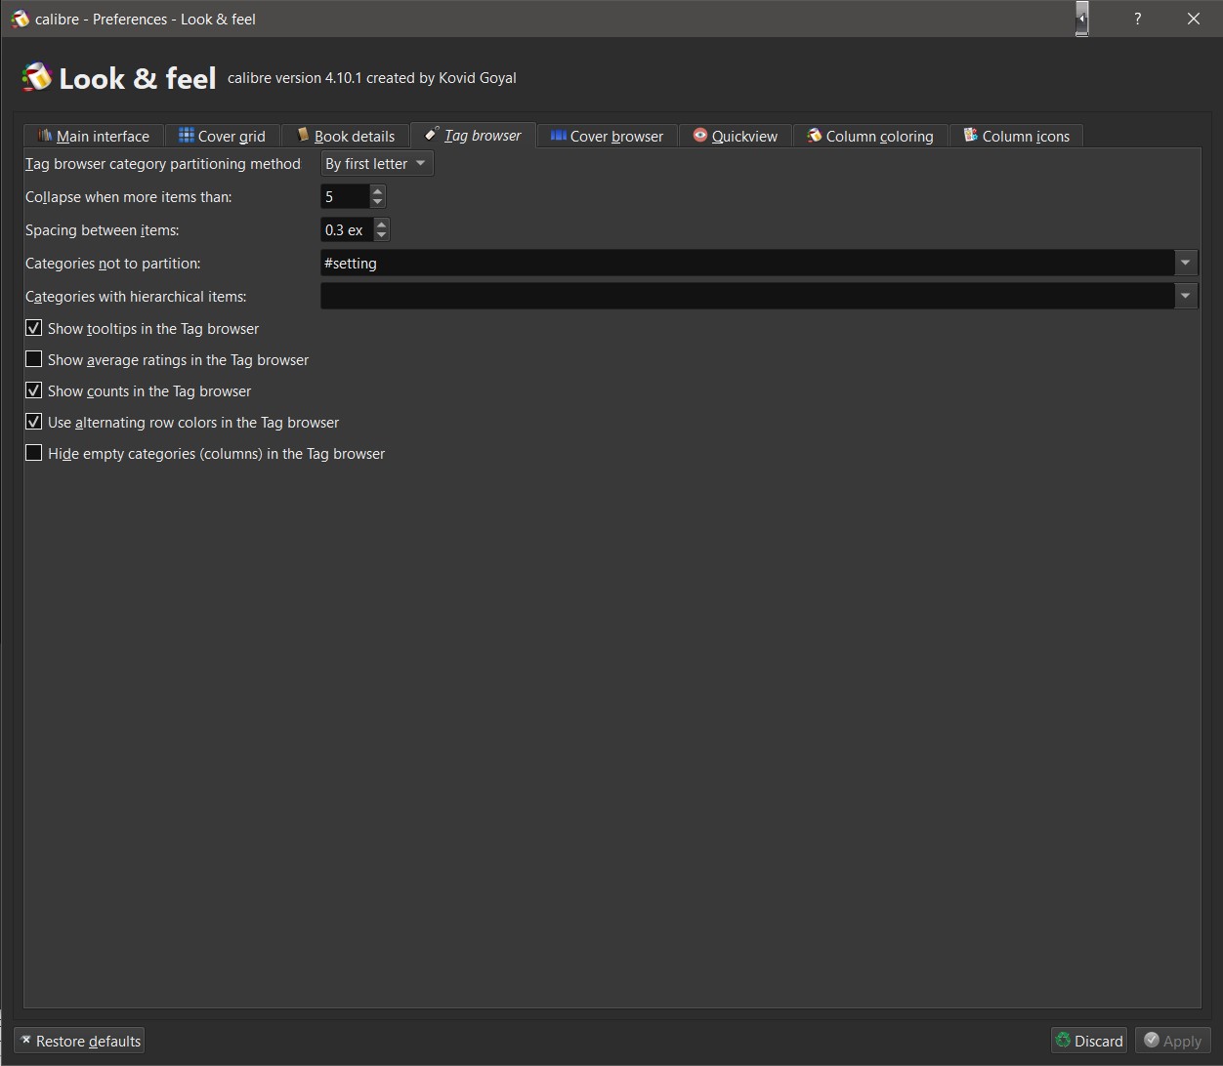Click the Categories with hierarchical items label
The width and height of the screenshot is (1223, 1066).
click(x=136, y=297)
